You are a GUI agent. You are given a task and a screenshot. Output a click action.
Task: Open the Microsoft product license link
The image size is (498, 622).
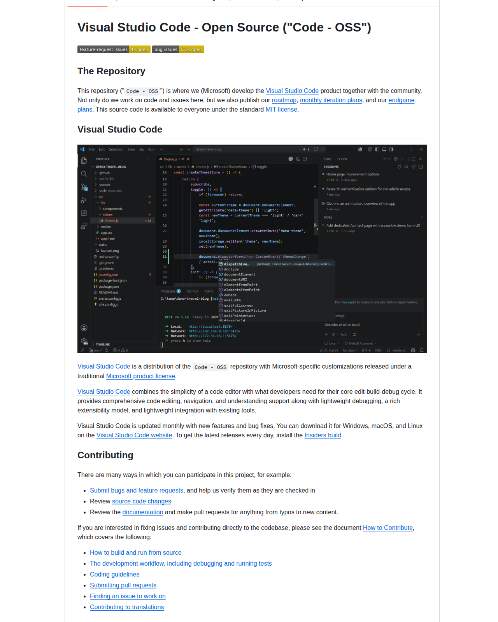(x=140, y=376)
